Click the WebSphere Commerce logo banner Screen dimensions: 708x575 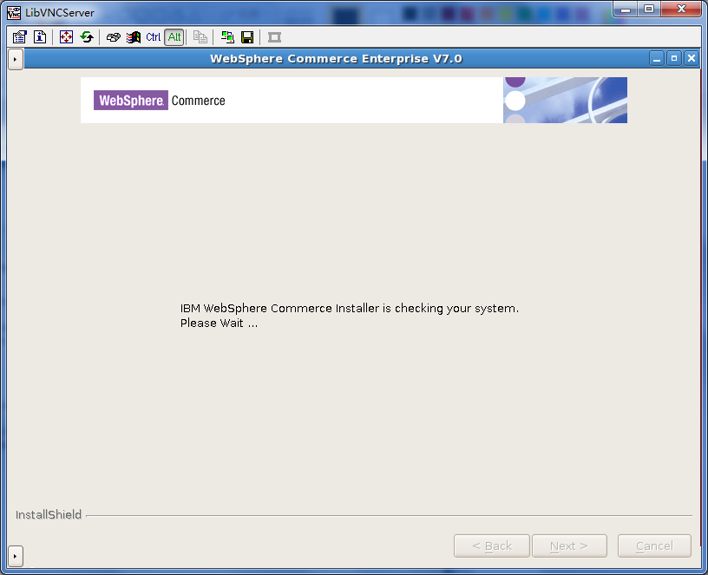click(x=353, y=101)
